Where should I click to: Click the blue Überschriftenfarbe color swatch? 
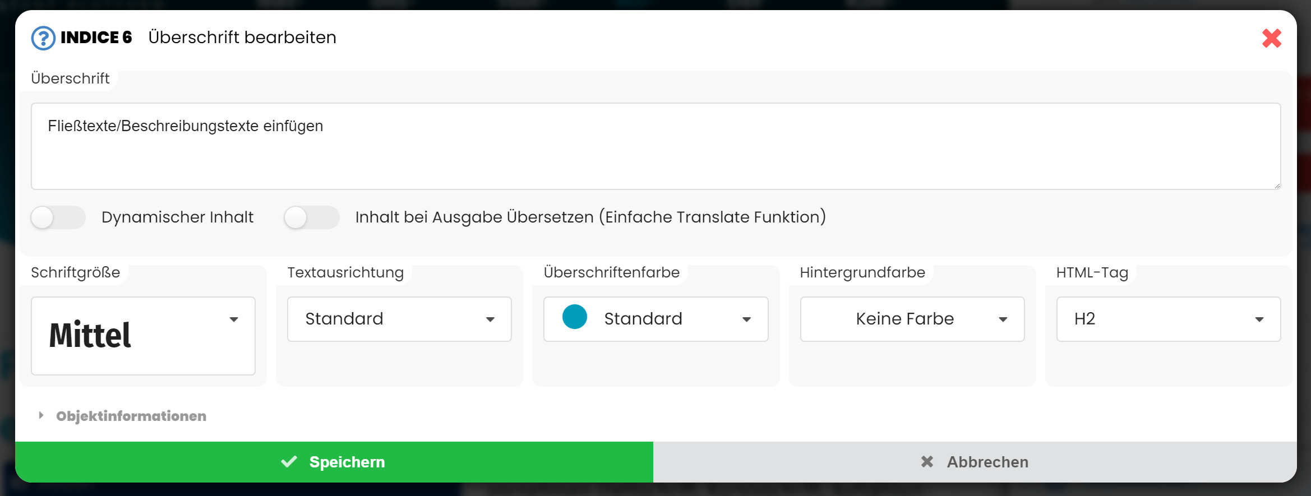click(574, 317)
